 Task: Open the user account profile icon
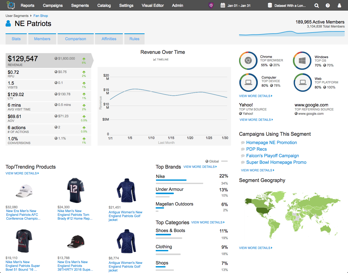pyautogui.click(x=339, y=5)
